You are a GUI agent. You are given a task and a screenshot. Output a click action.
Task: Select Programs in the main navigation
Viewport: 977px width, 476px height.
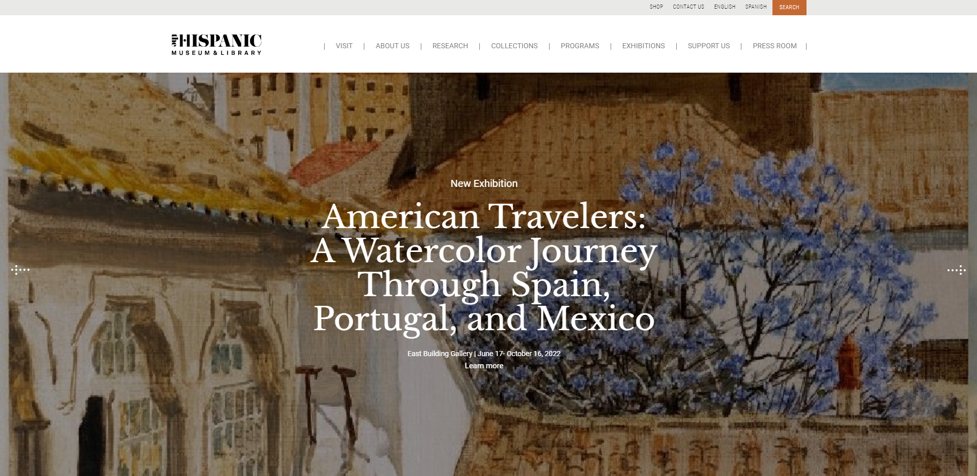tap(580, 46)
